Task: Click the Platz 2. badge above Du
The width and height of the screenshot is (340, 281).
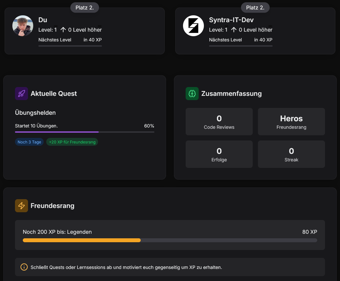Action: pyautogui.click(x=85, y=7)
